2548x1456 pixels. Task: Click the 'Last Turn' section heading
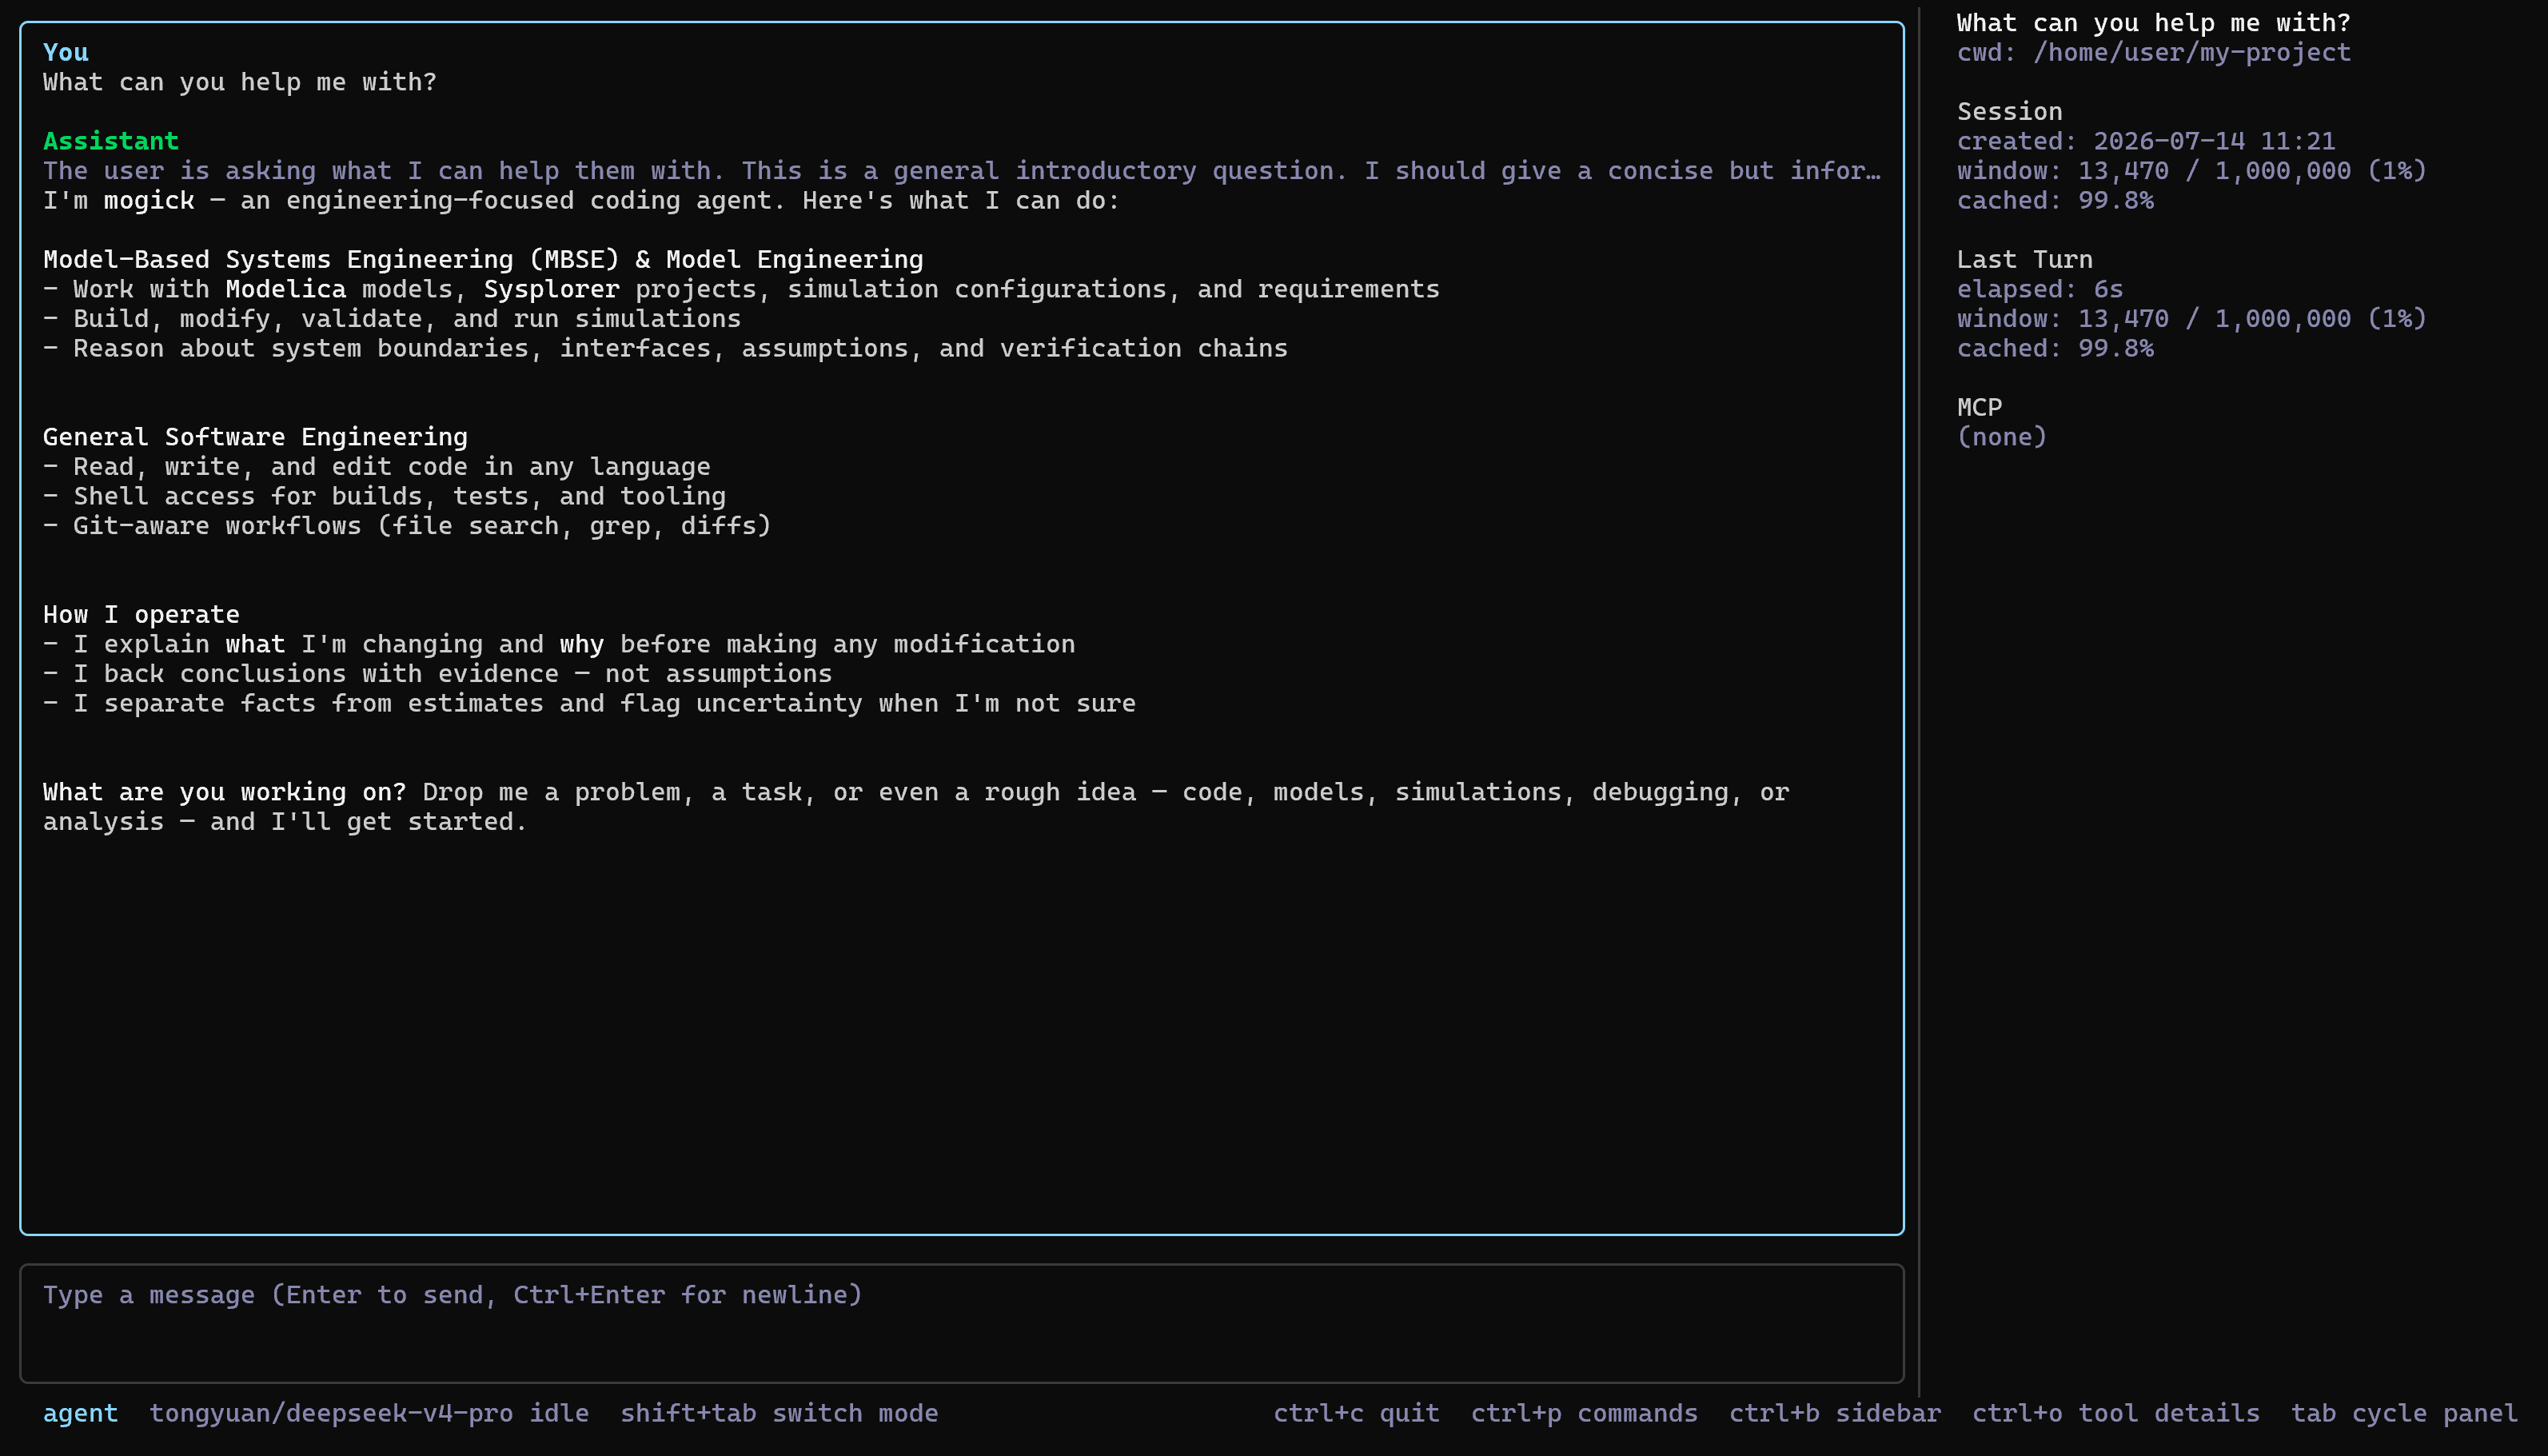2024,259
